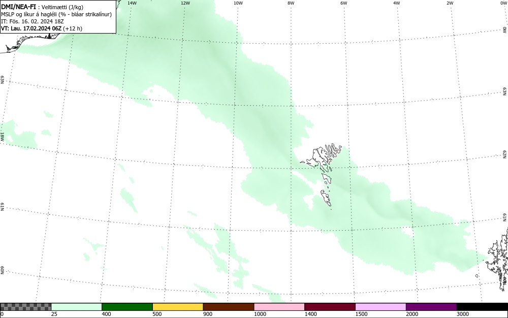Click the DMI/NEA-FI title text
This screenshot has height=318, width=508.
[18, 7]
